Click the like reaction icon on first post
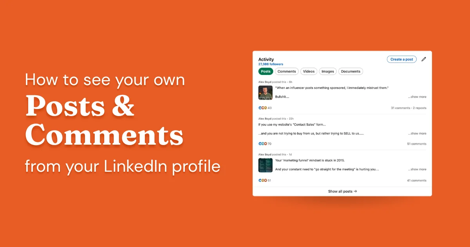 coord(260,107)
